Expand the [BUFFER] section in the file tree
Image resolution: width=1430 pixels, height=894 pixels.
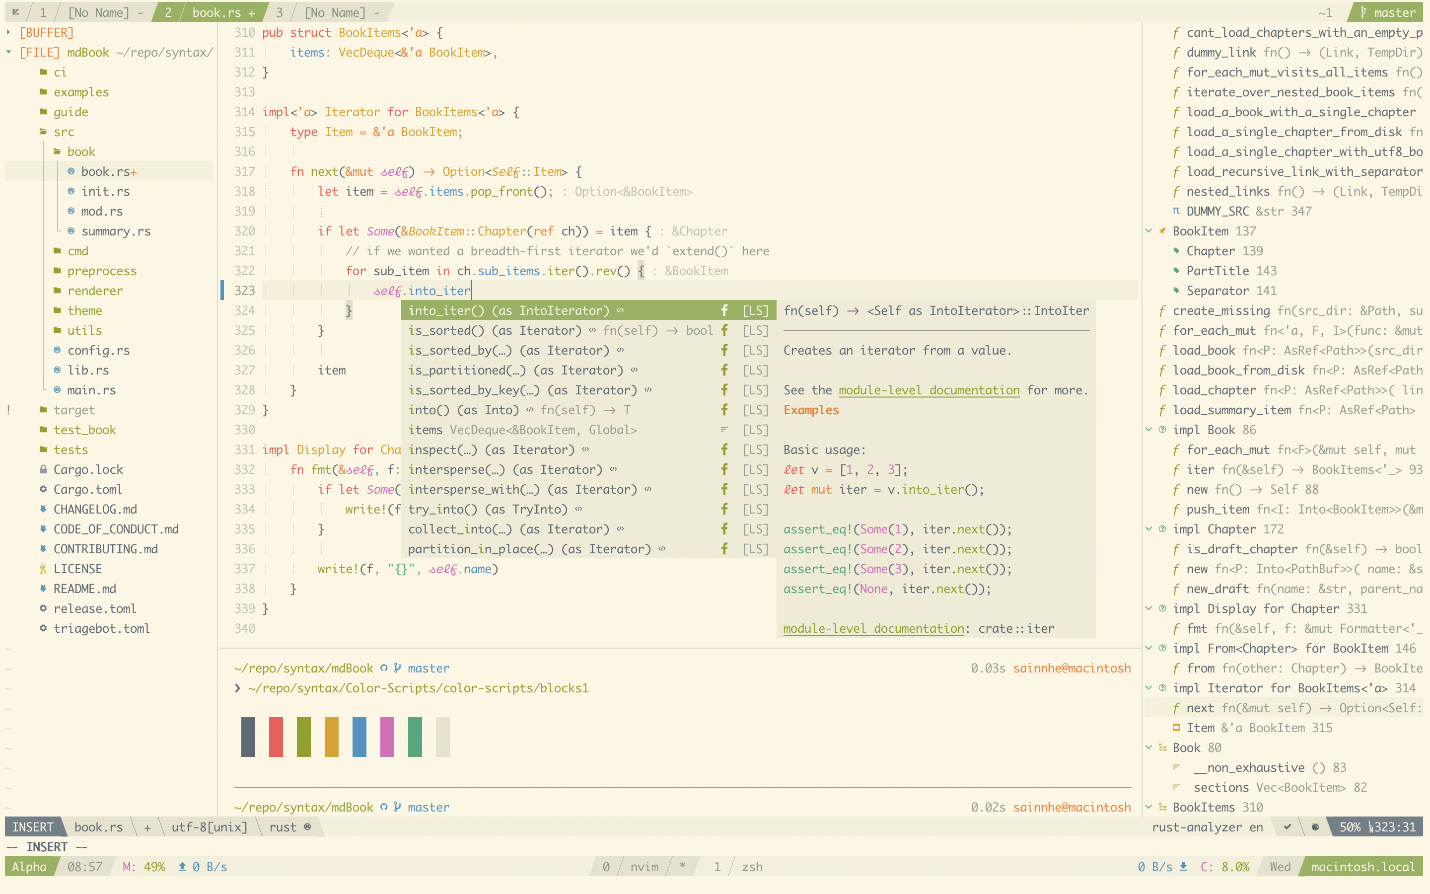coord(9,32)
